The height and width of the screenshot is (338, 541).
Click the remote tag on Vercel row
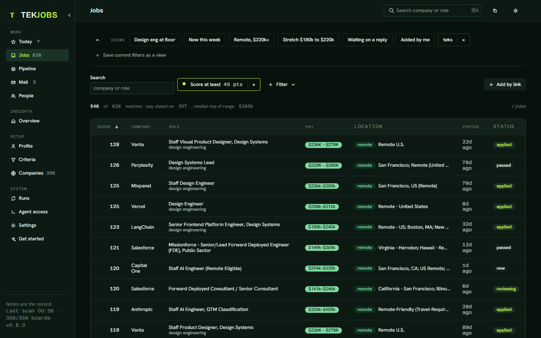(364, 207)
